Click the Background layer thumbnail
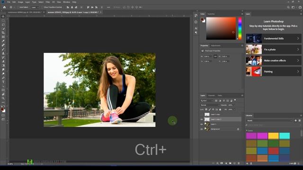This screenshot has height=170, width=303. pos(207,129)
